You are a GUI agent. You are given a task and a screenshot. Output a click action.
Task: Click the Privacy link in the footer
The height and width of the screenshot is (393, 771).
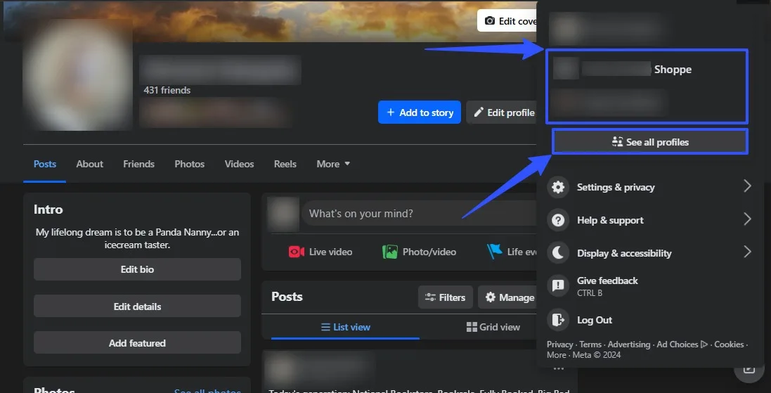(x=559, y=344)
